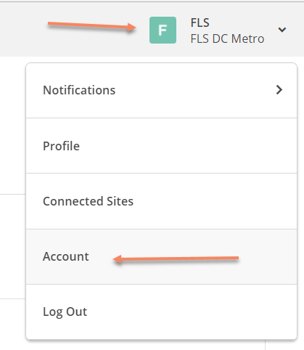Collapse the user menu with the header chevron
The height and width of the screenshot is (350, 304).
[x=282, y=30]
